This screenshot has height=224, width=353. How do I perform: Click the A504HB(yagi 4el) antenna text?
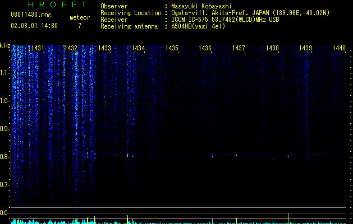click(198, 26)
